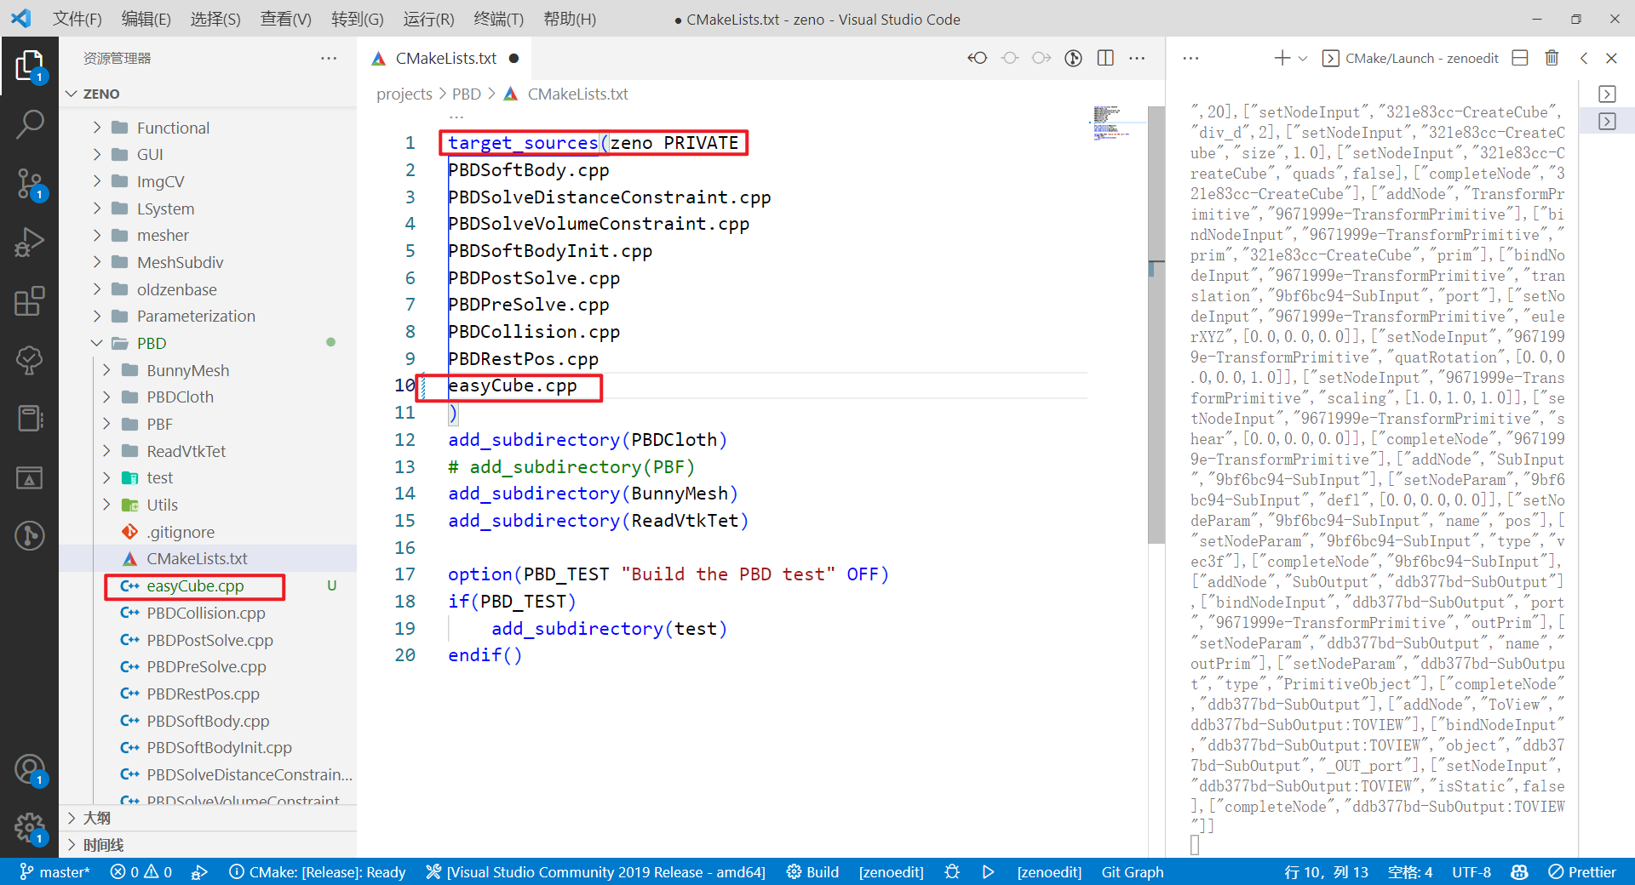Click the projects breadcrumb segment
The width and height of the screenshot is (1635, 885).
[404, 94]
